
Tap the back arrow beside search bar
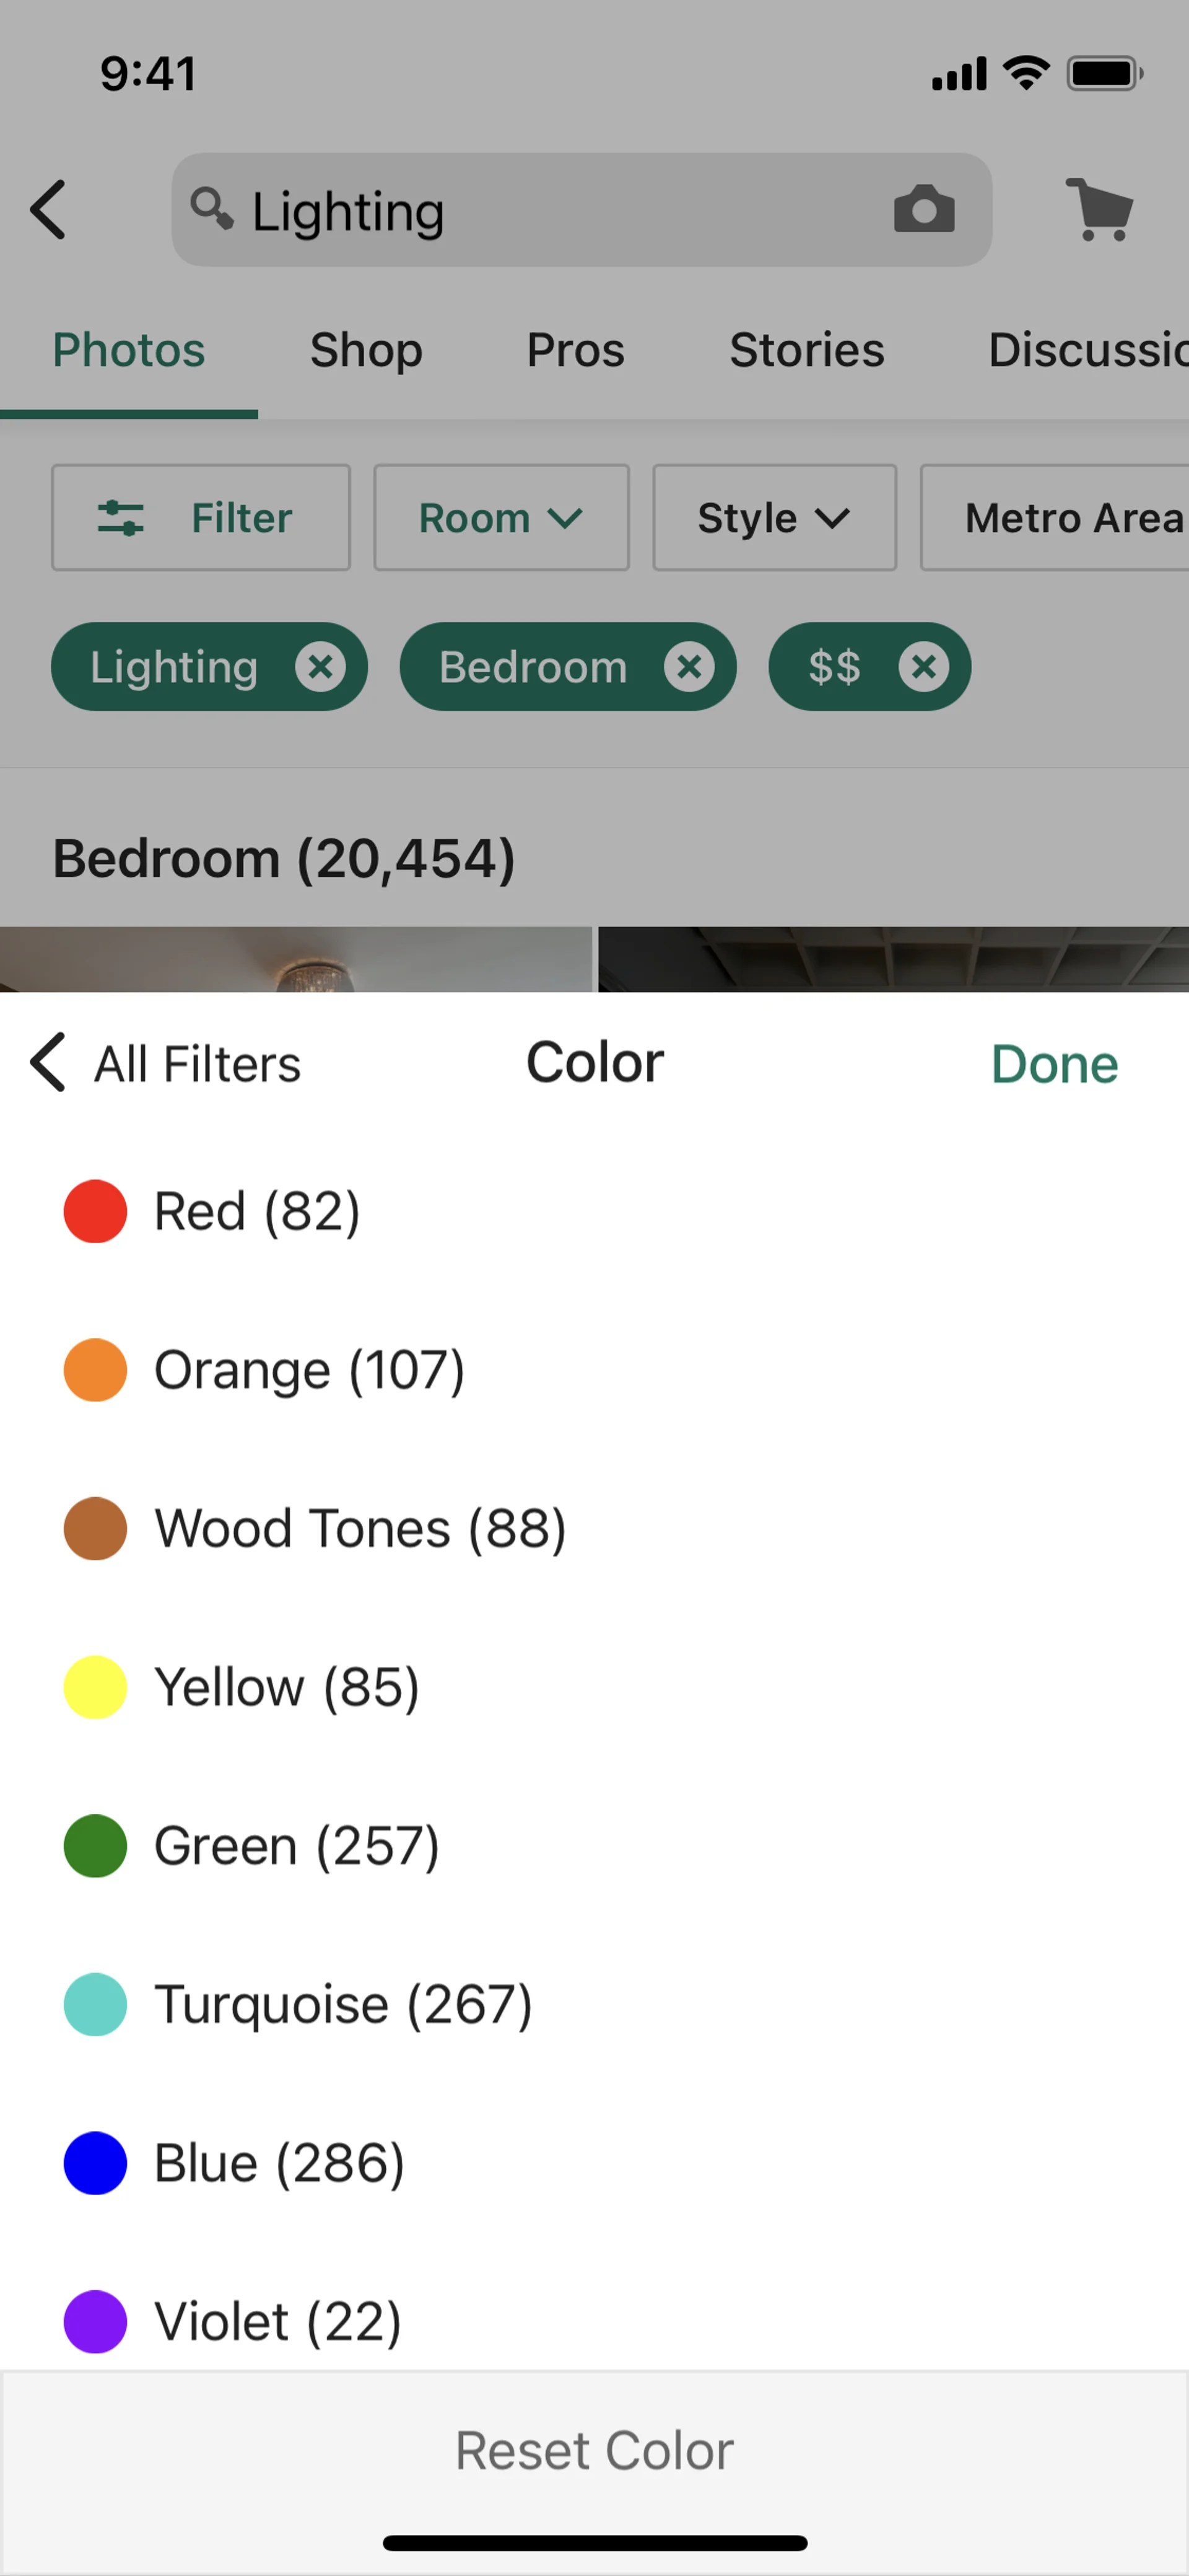pos(48,210)
